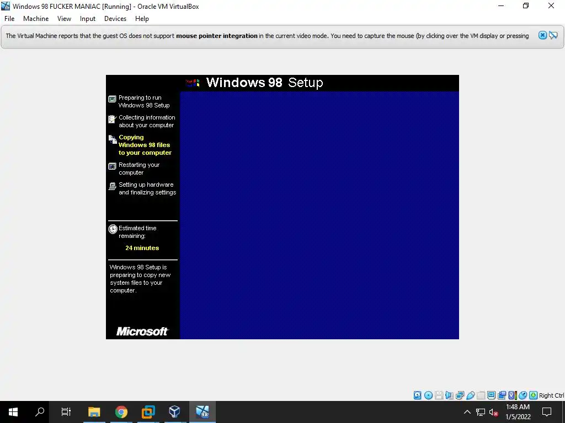Image resolution: width=565 pixels, height=423 pixels.
Task: Click the muted volume tray icon
Action: pyautogui.click(x=494, y=412)
